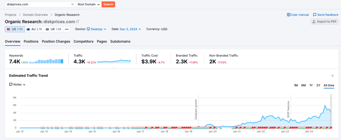
Task: Click the Australia flag icon
Action: coord(28,29)
